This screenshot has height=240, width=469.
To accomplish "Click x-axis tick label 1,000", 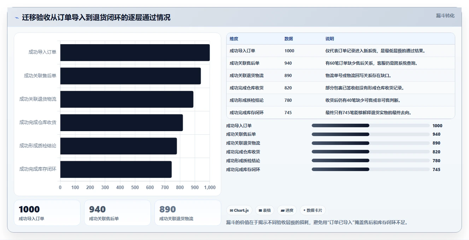I will [x=210, y=188].
